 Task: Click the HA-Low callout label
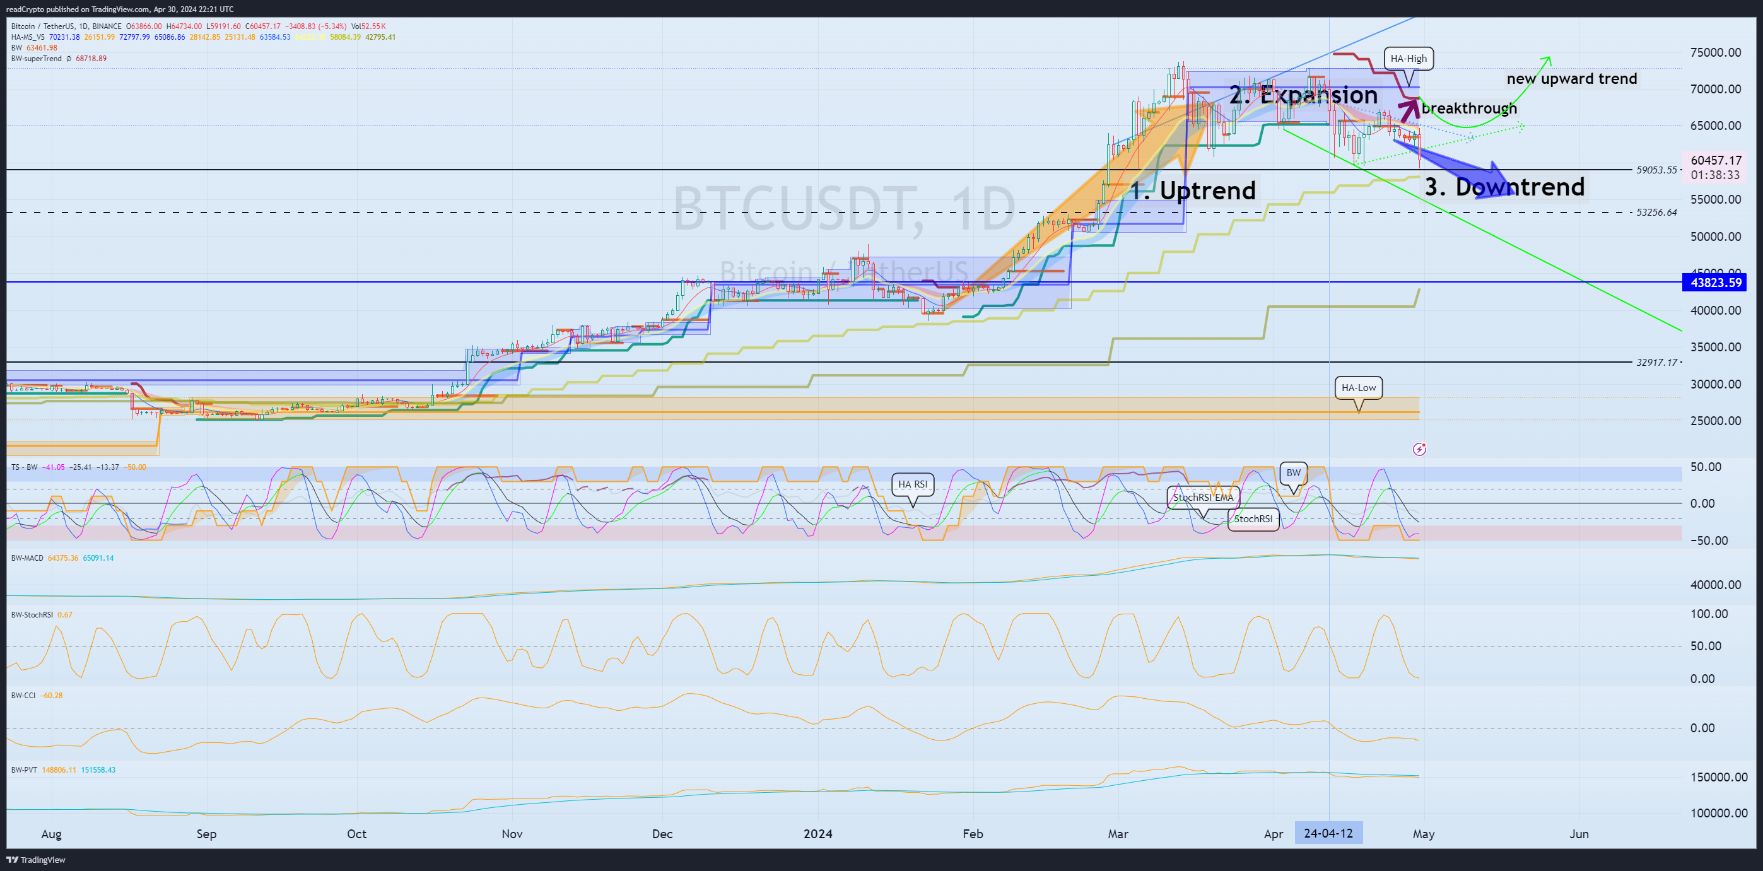point(1359,388)
